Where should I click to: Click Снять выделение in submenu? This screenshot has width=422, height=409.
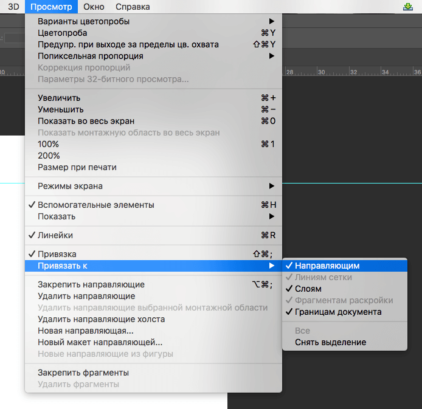click(x=330, y=342)
